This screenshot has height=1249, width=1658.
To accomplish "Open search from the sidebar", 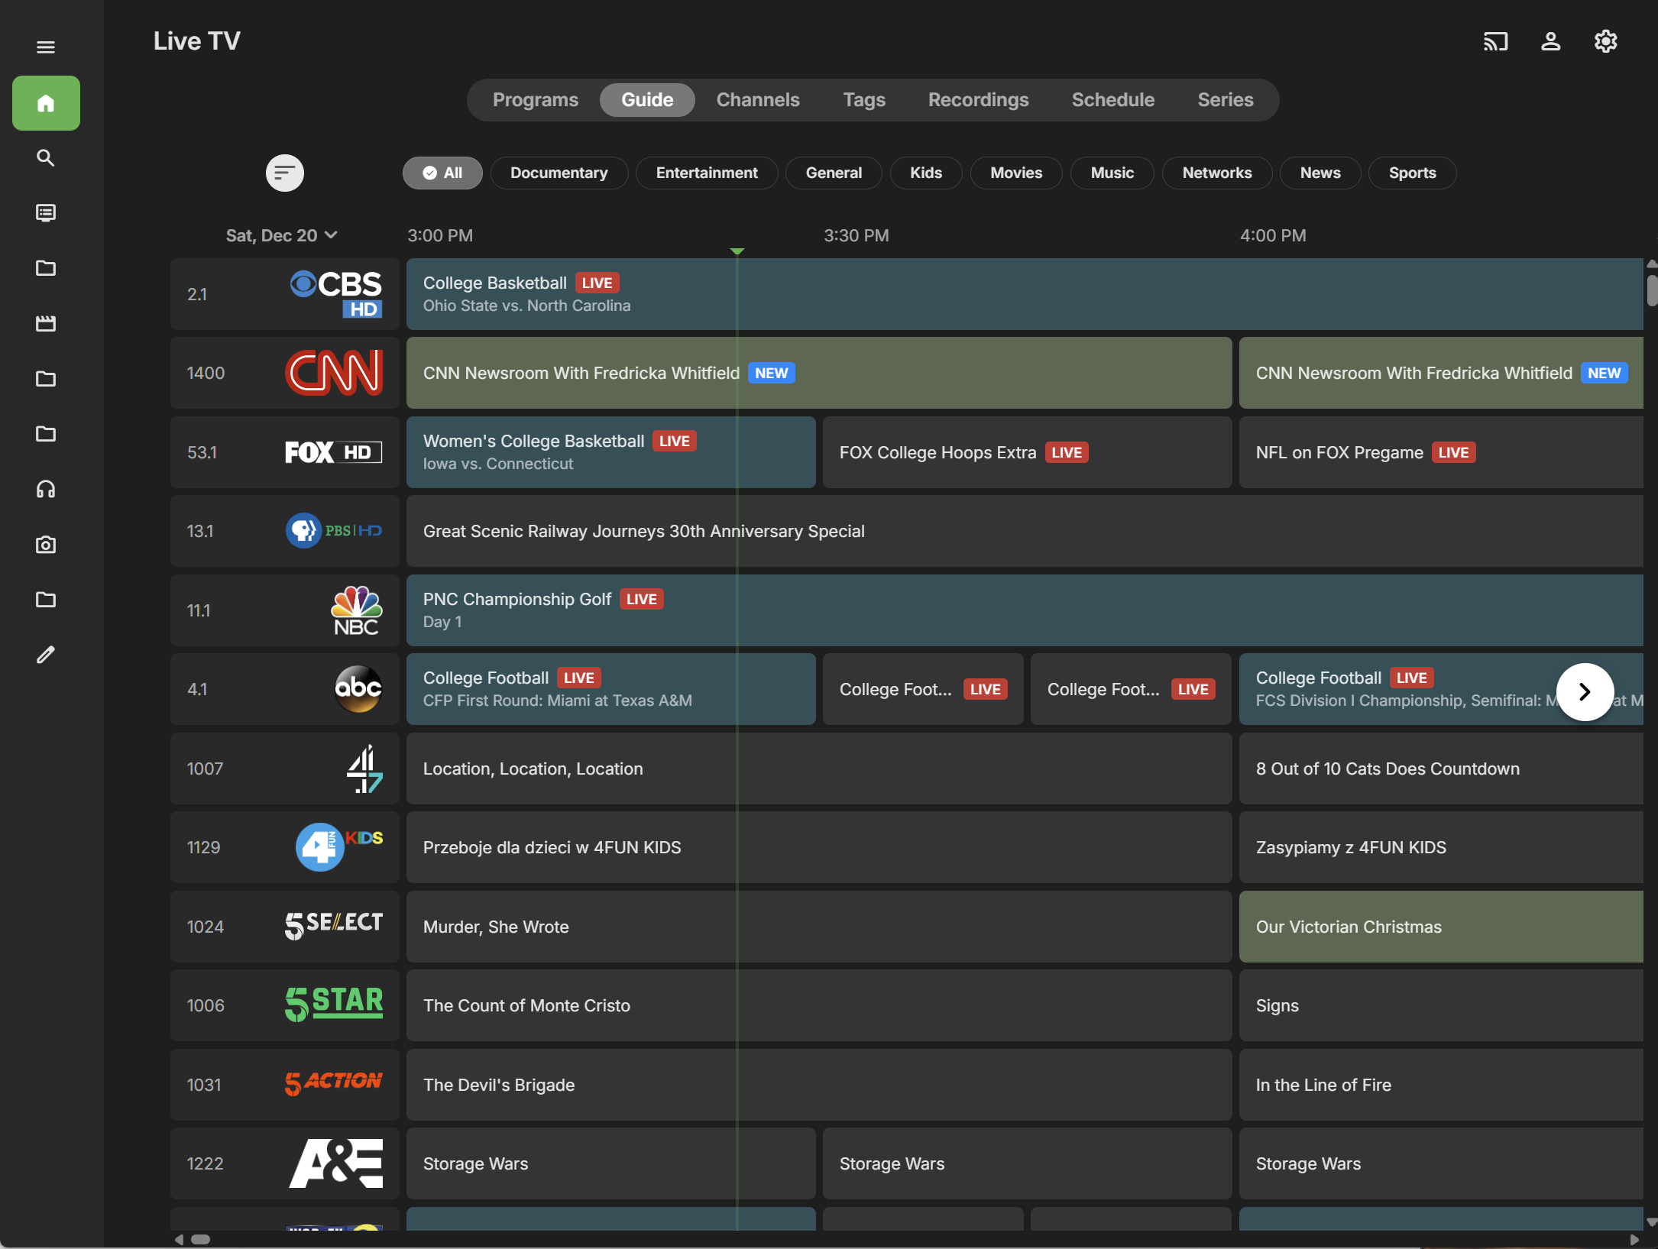I will (x=46, y=158).
